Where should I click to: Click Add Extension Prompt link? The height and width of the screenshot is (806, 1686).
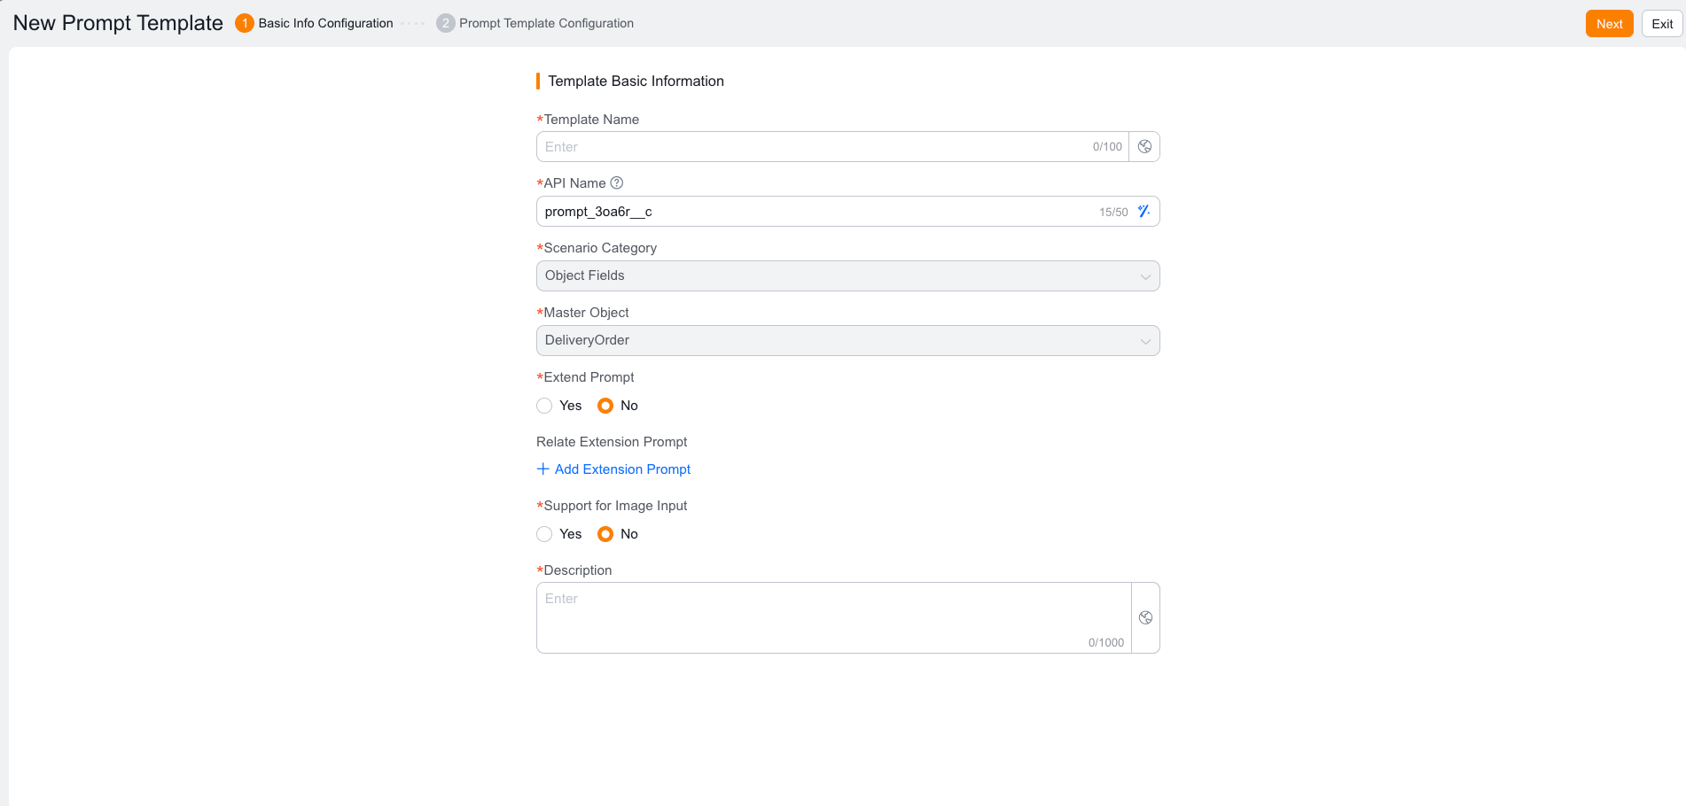pyautogui.click(x=613, y=469)
